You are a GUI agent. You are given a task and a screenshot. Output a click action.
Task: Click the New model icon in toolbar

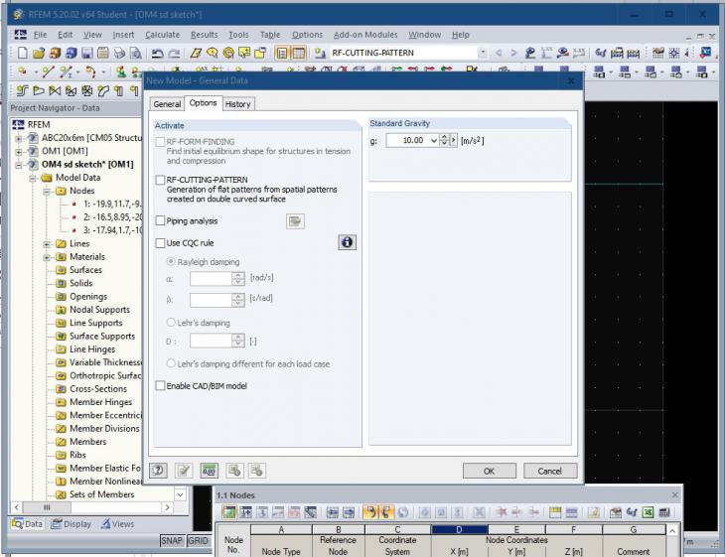[22, 53]
